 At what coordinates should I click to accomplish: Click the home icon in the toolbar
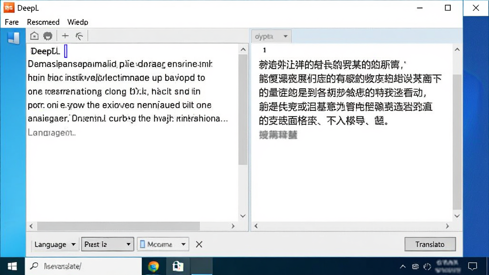[x=34, y=36]
